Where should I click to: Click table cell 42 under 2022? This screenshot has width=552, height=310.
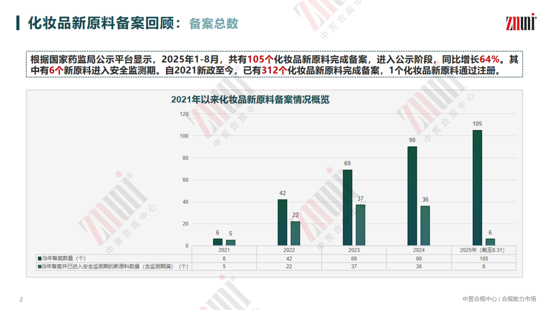[289, 259]
